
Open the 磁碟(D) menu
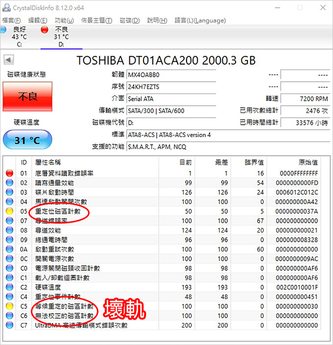[x=129, y=21]
